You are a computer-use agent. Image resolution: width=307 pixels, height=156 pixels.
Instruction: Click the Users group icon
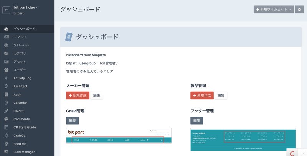point(7,70)
